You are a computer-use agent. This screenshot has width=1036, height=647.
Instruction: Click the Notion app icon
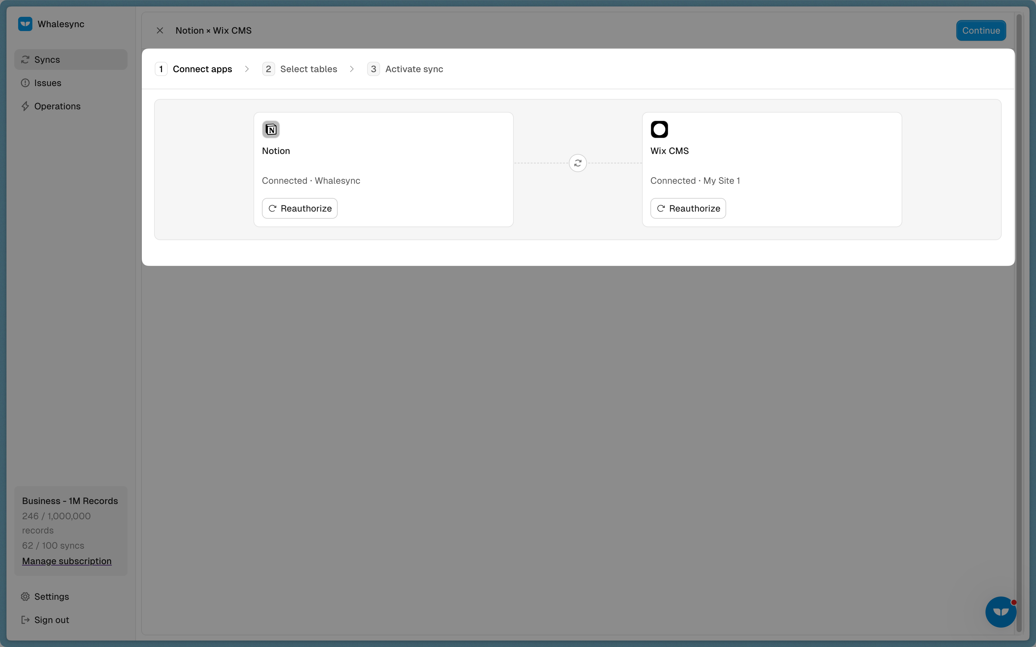[271, 129]
